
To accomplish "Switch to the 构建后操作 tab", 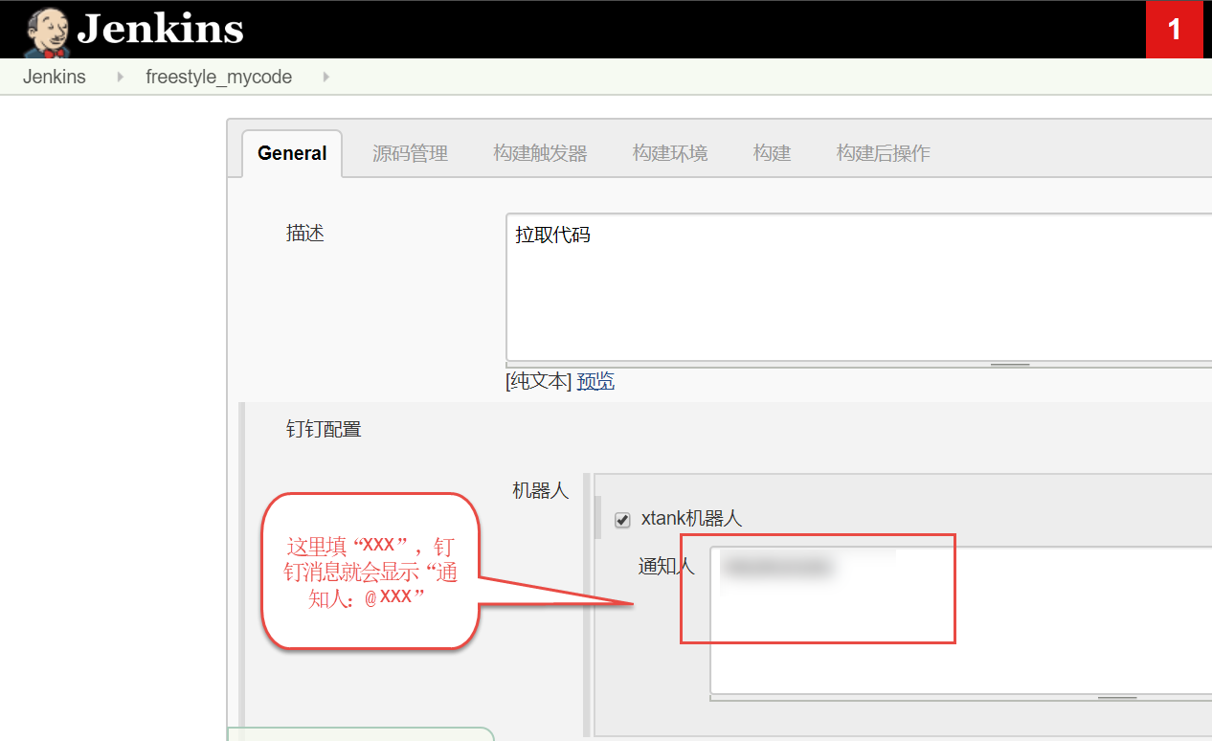I will [883, 153].
